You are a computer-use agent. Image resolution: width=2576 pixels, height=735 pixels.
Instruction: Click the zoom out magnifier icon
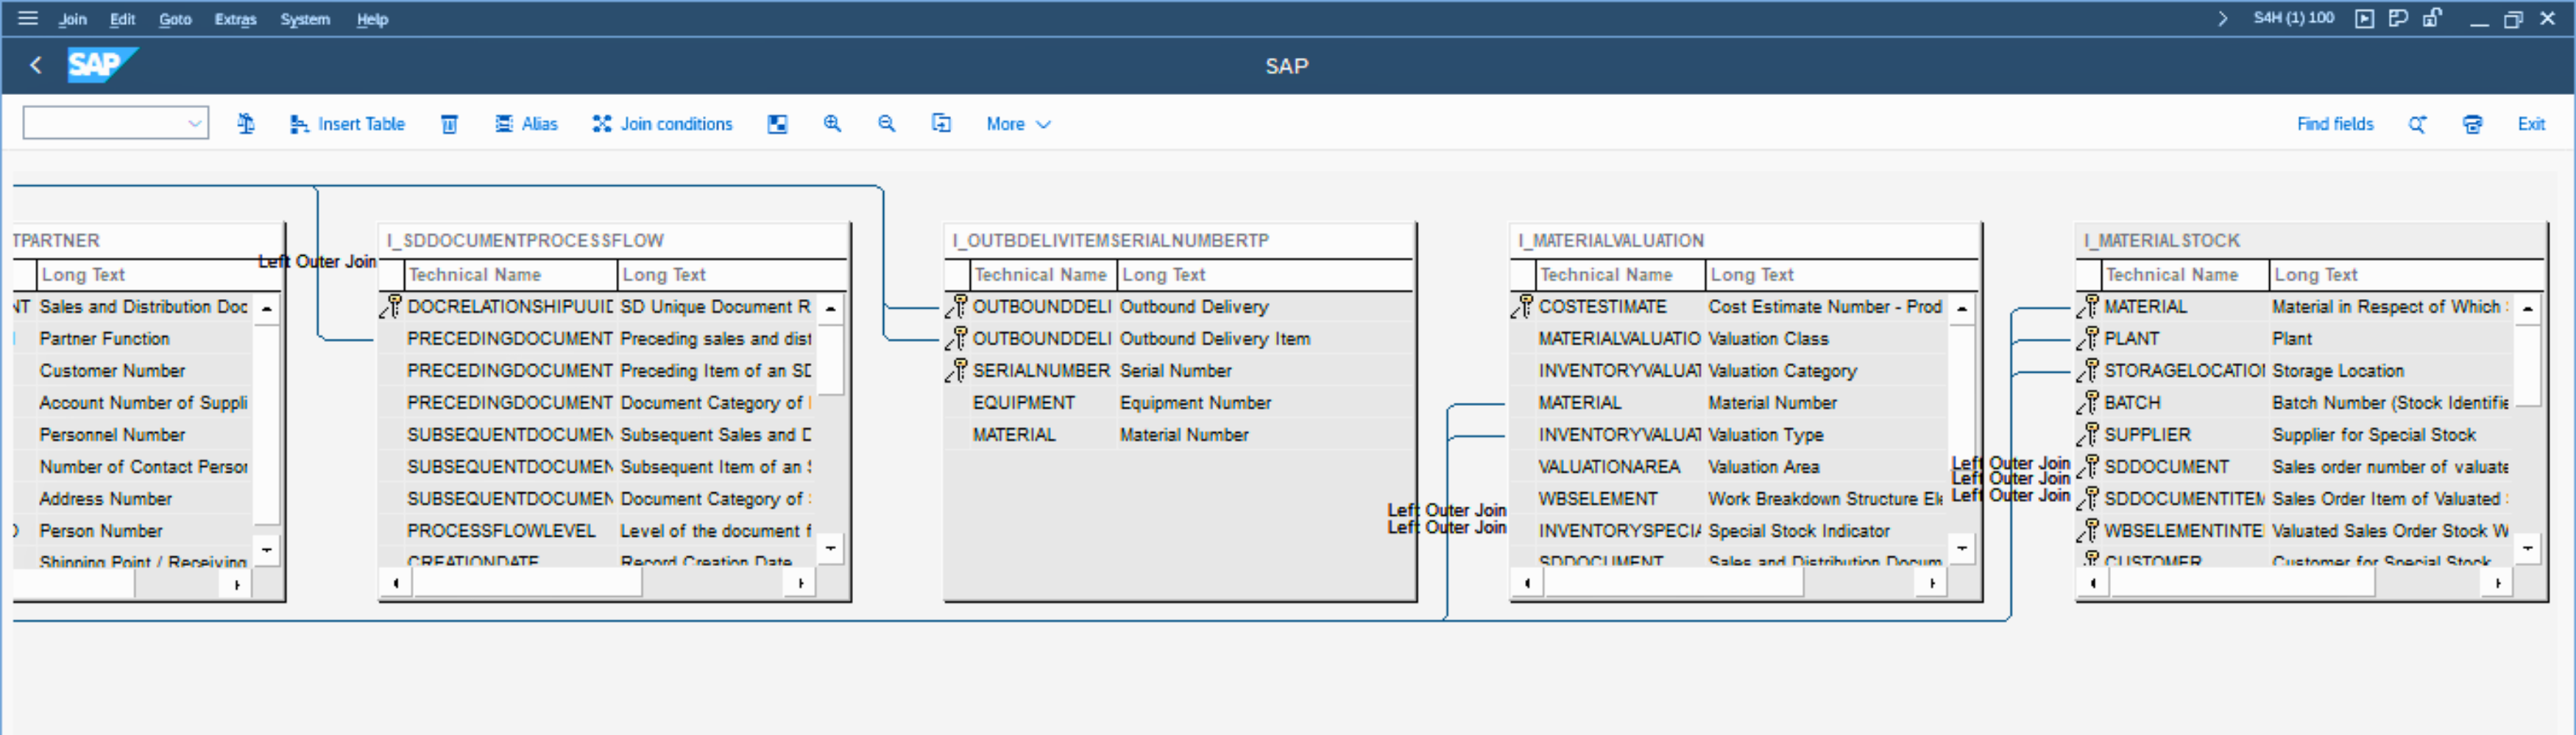pos(886,123)
